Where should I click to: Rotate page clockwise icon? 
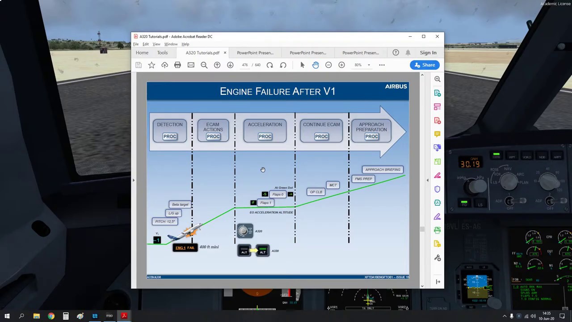pos(269,65)
